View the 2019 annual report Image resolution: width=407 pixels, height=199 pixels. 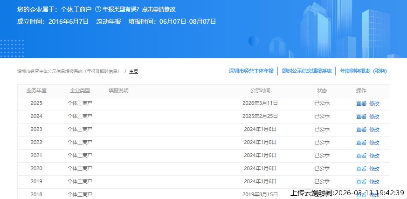pos(361,182)
